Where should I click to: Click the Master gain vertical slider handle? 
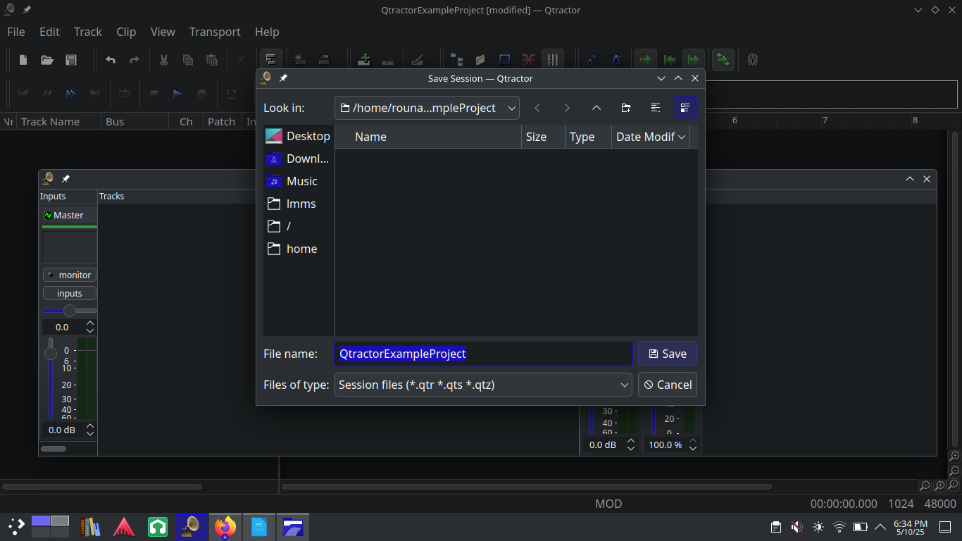(x=51, y=353)
